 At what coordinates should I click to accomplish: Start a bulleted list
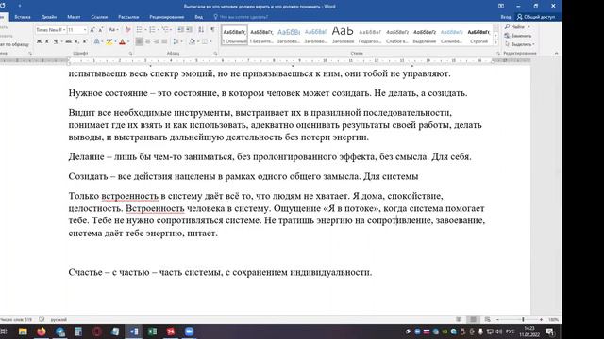click(x=140, y=30)
